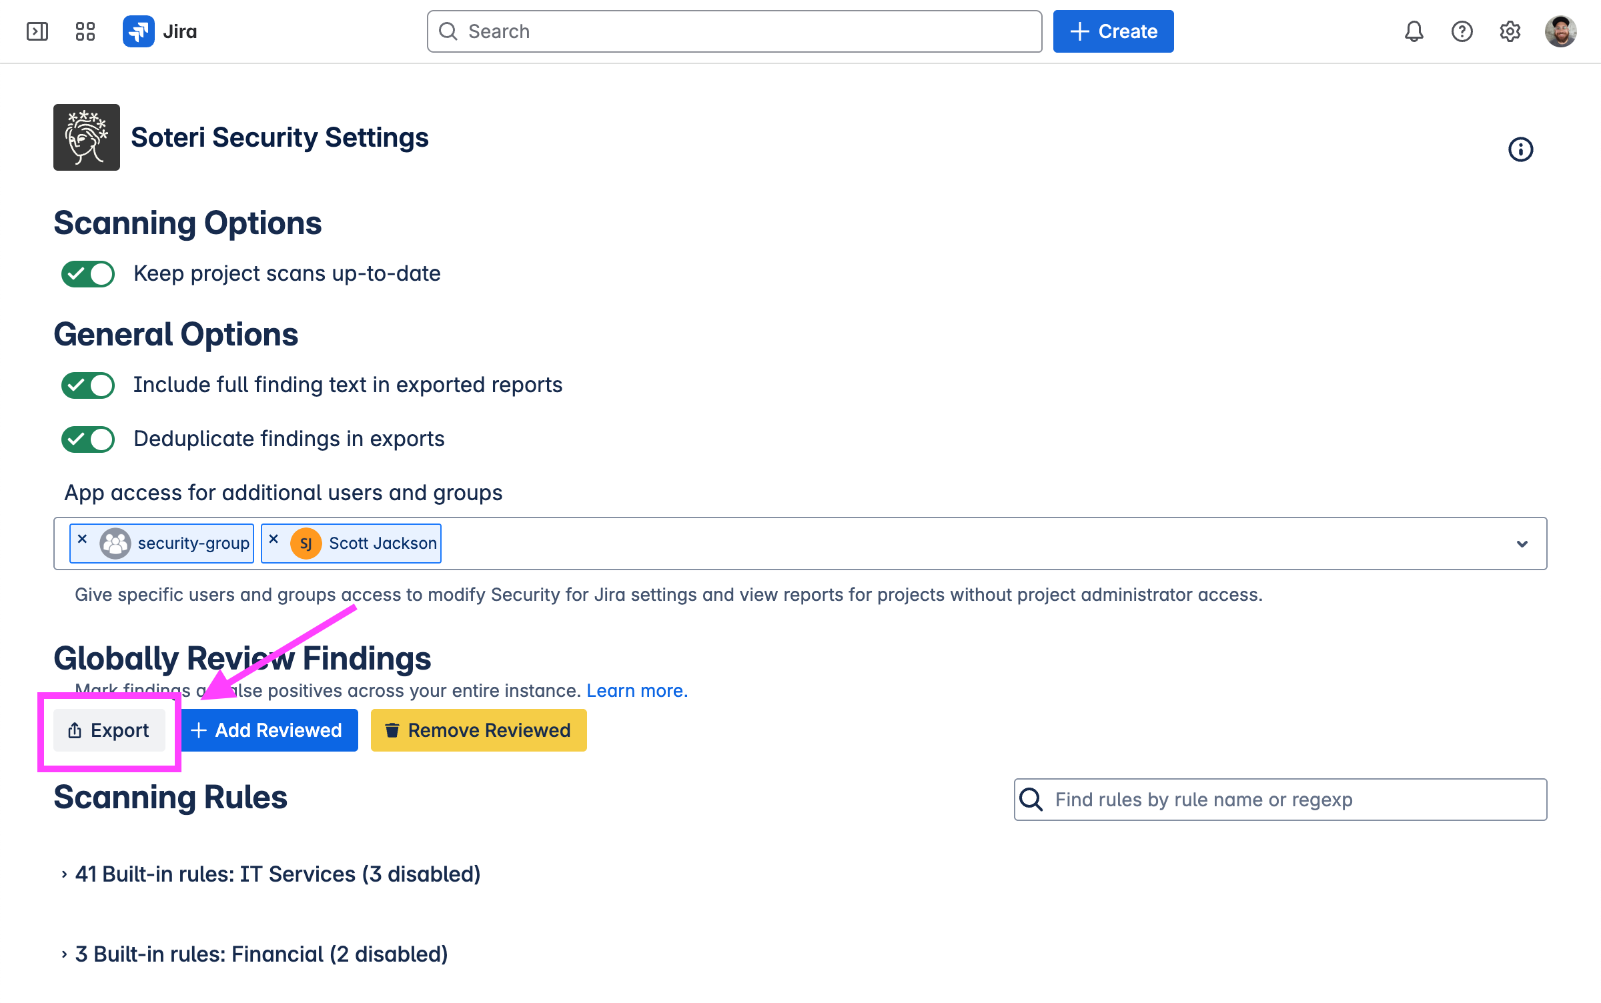Open the app switcher grid icon

coord(85,31)
